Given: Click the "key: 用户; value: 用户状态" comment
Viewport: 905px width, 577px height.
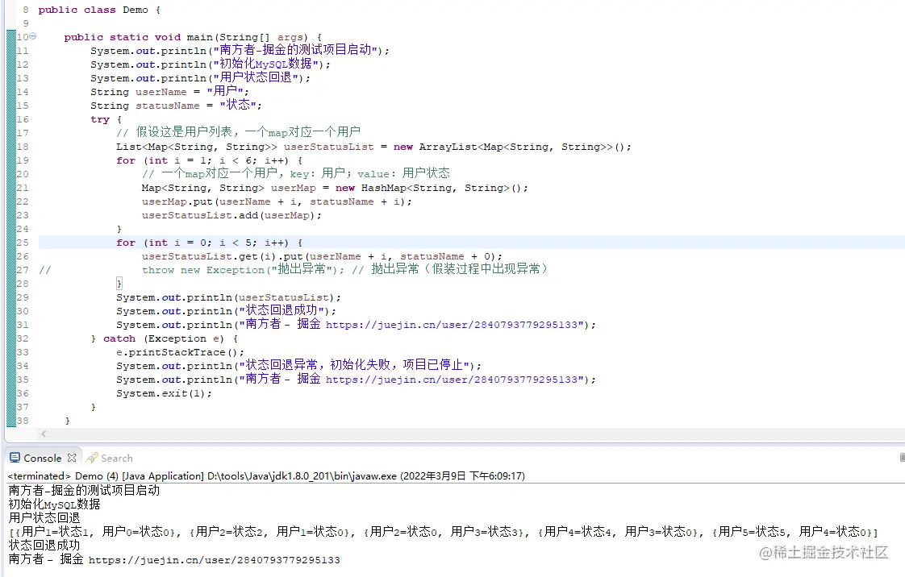Looking at the screenshot, I should 370,173.
